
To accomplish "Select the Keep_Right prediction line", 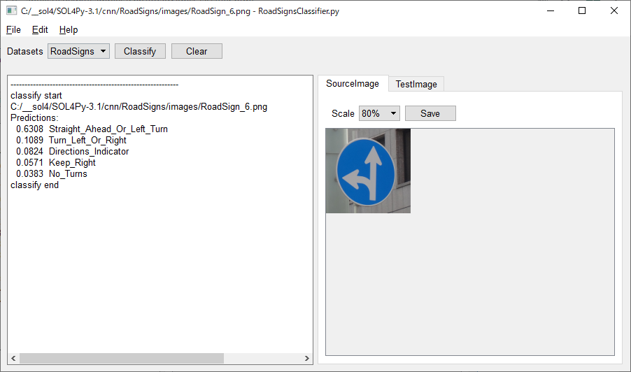I will (x=56, y=163).
